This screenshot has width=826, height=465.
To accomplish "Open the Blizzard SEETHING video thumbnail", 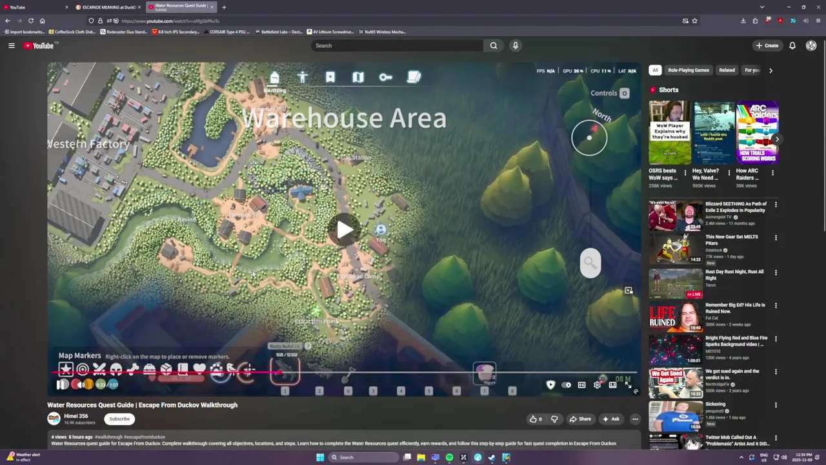I will 676,216.
